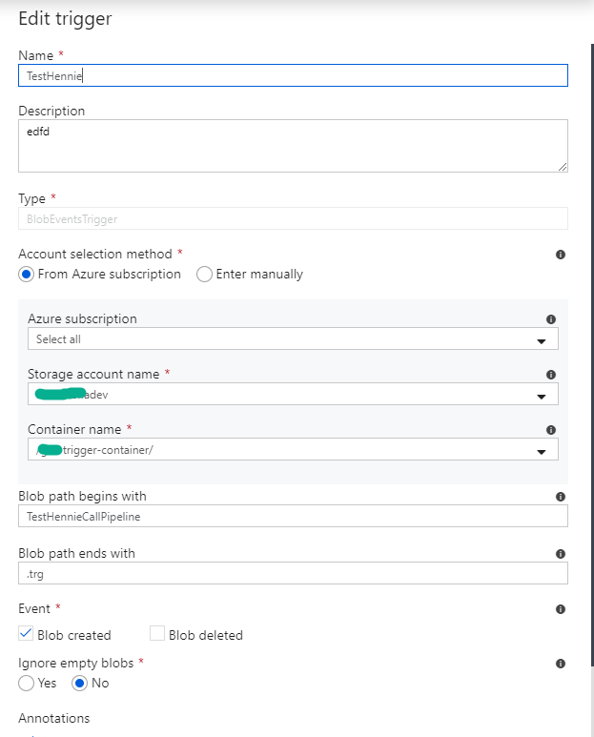Click the Blob path ends with field
This screenshot has height=737, width=594.
[293, 573]
